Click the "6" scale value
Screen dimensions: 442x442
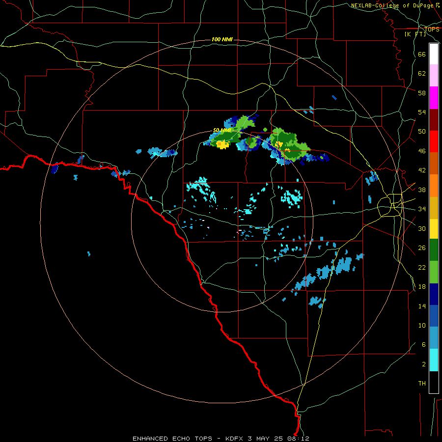tap(423, 345)
